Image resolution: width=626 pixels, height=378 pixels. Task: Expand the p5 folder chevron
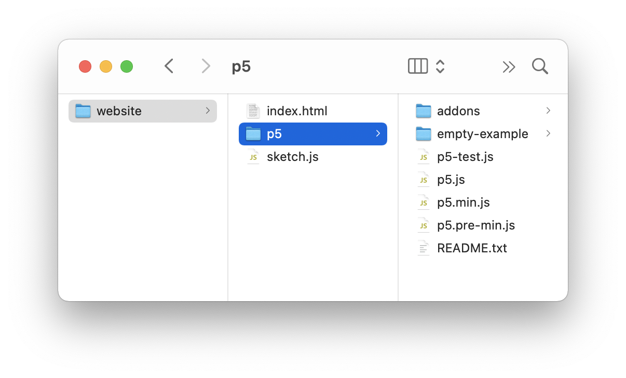(378, 133)
